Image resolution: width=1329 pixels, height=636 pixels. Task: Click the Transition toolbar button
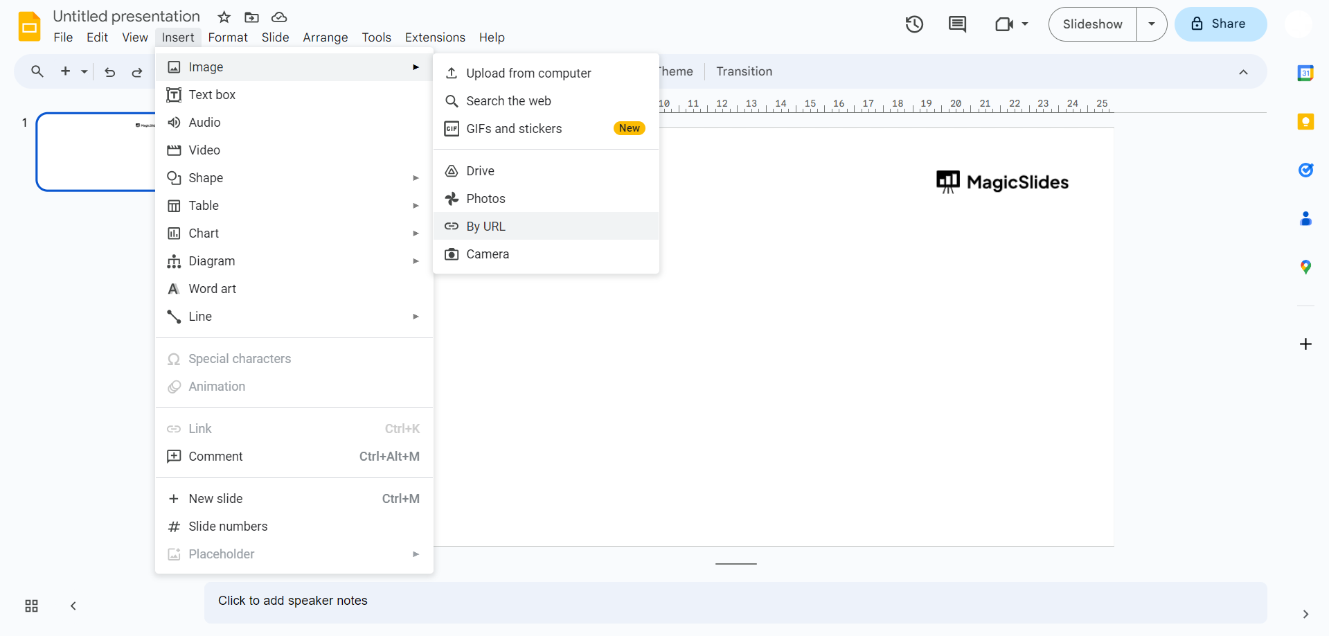click(x=744, y=71)
